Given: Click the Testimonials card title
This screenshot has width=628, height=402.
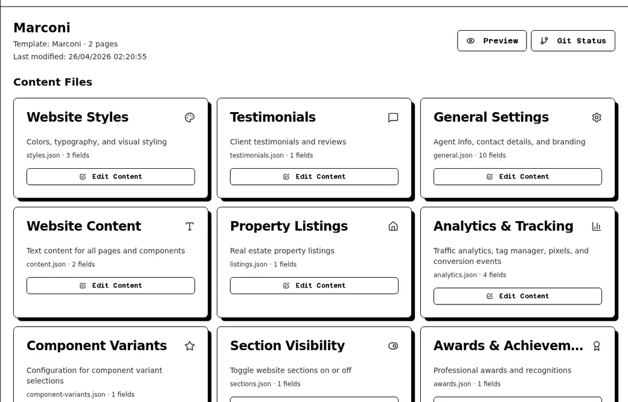Looking at the screenshot, I should [x=273, y=117].
